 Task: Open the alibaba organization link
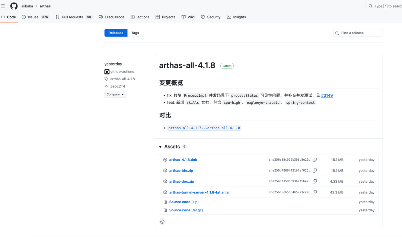(x=27, y=6)
